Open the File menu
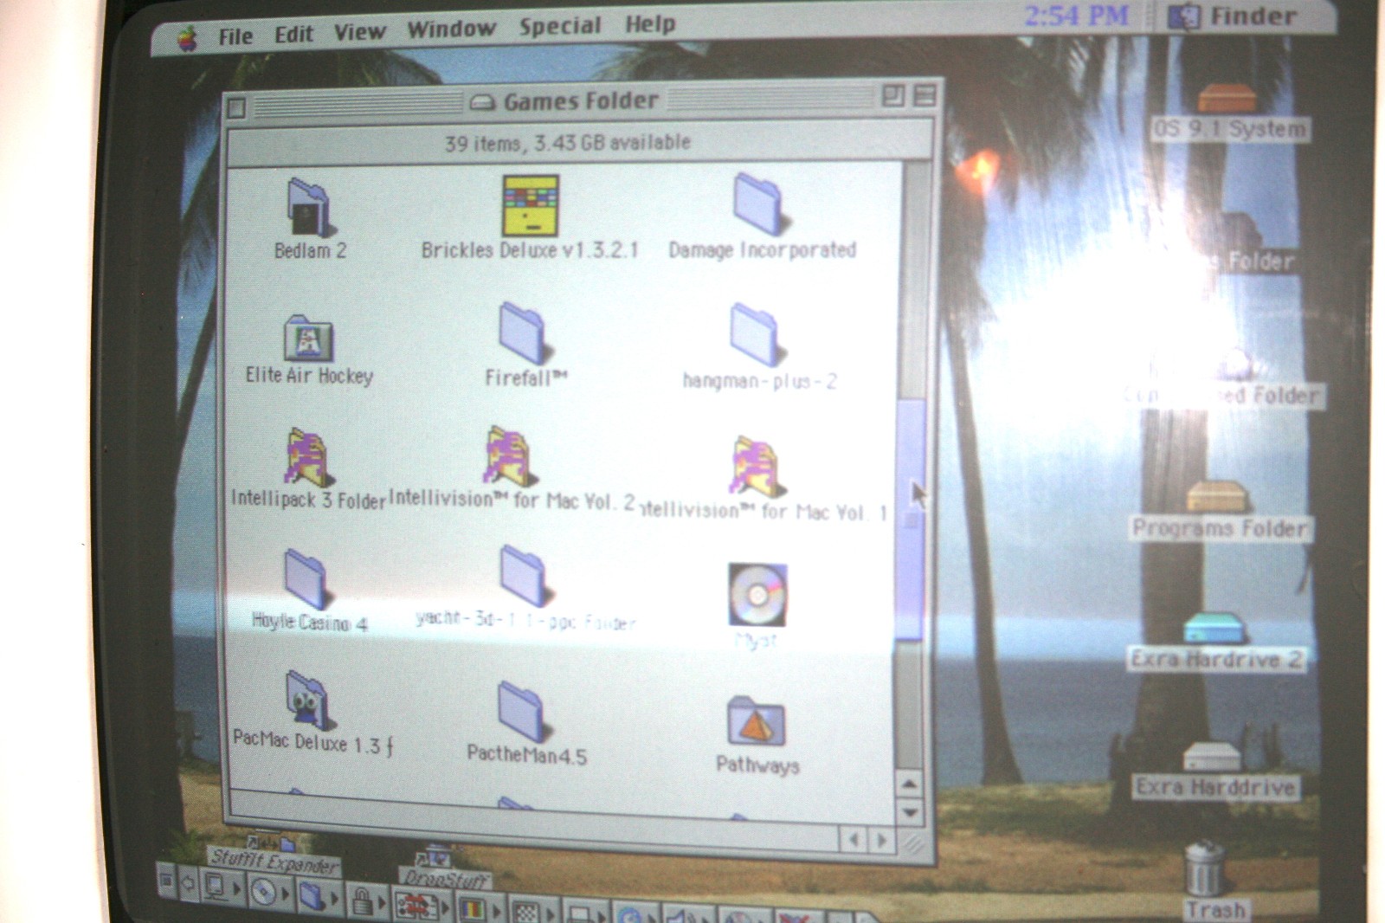Image resolution: width=1385 pixels, height=923 pixels. 235,36
